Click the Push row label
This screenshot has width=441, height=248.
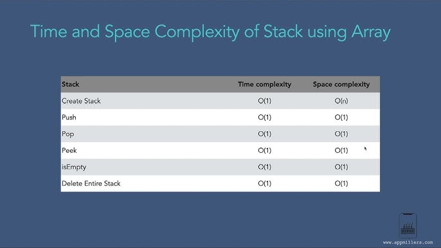[x=69, y=117]
